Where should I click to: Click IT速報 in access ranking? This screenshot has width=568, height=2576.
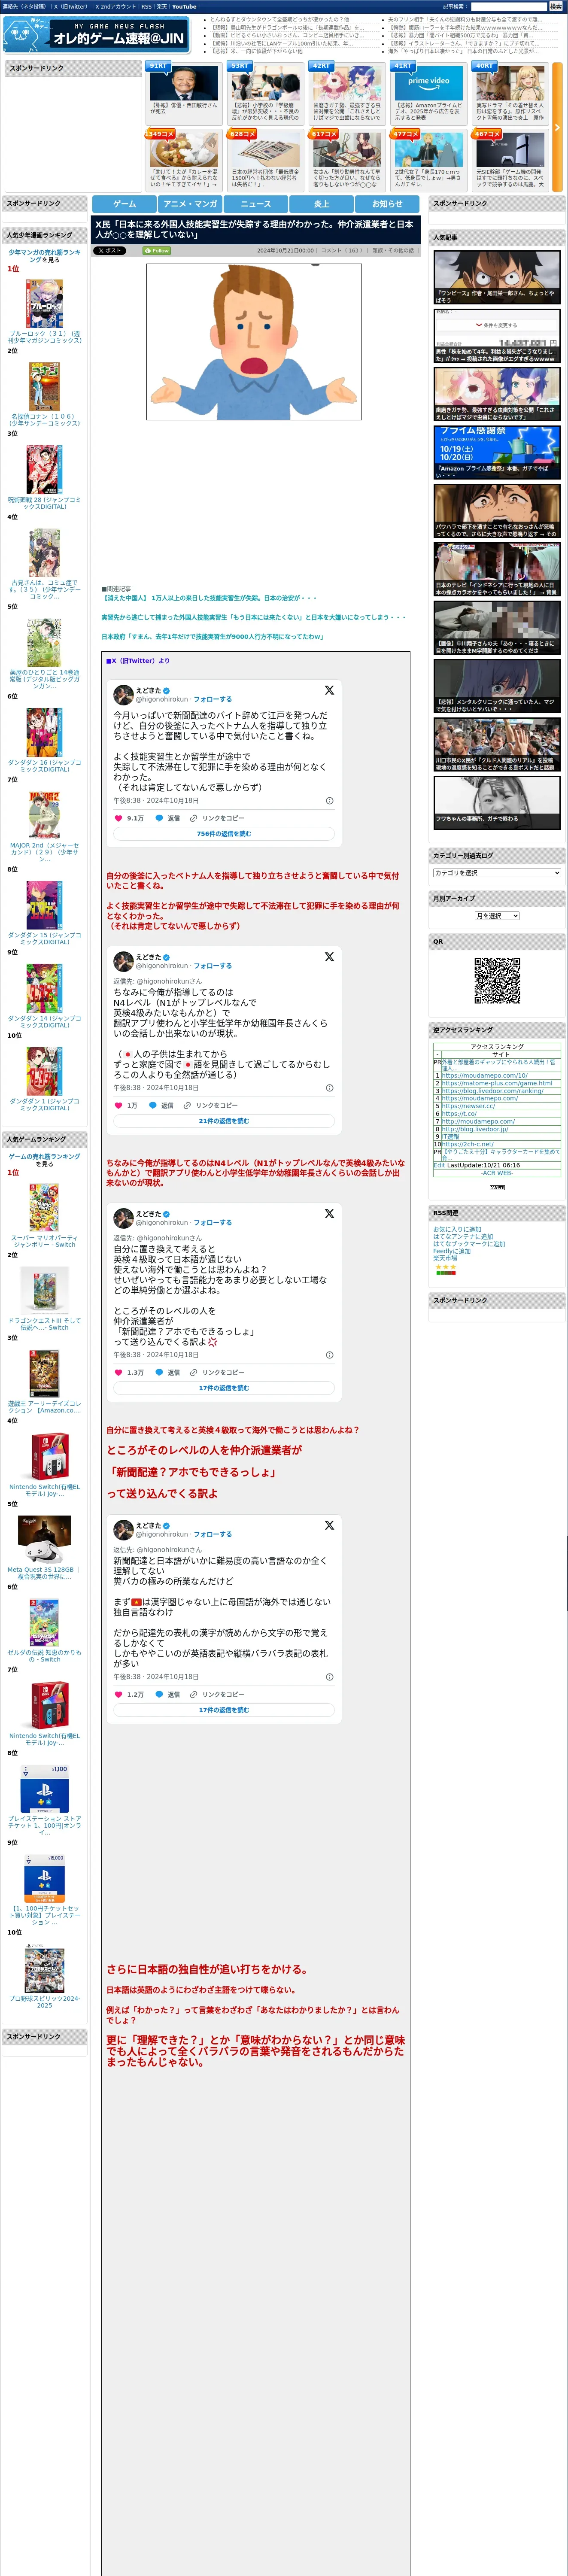click(450, 1136)
